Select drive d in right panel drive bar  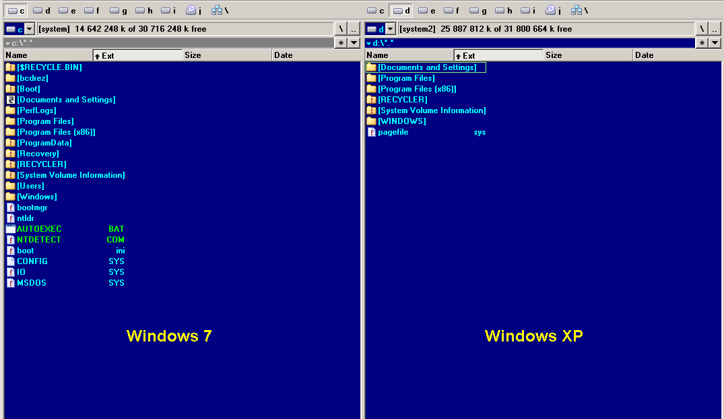click(401, 10)
